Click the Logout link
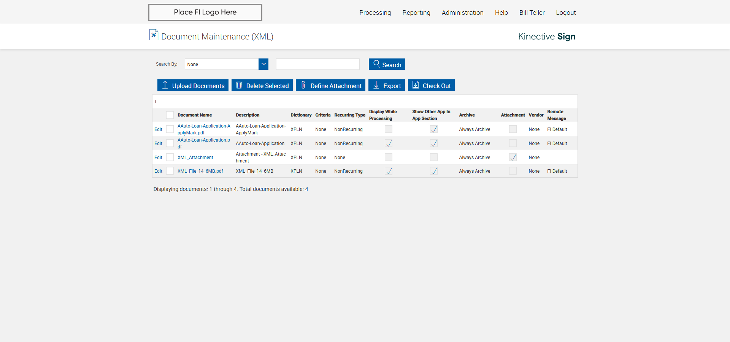 (x=566, y=13)
